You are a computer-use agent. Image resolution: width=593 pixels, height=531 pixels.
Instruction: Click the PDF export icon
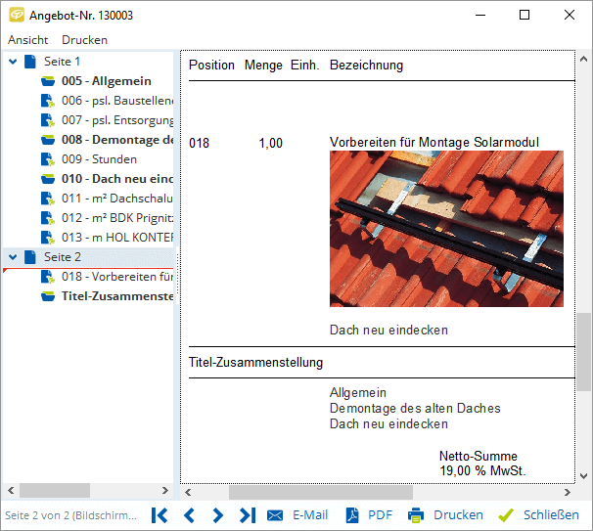click(349, 515)
